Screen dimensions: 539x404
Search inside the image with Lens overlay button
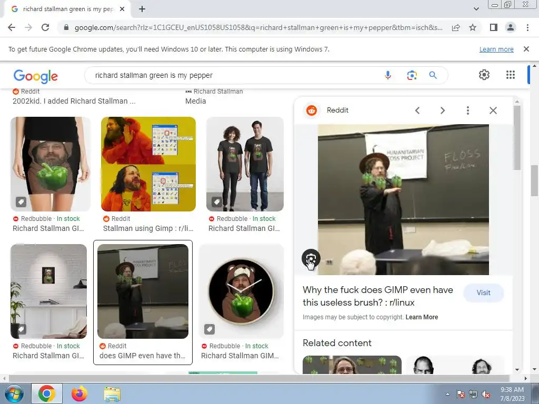311,258
